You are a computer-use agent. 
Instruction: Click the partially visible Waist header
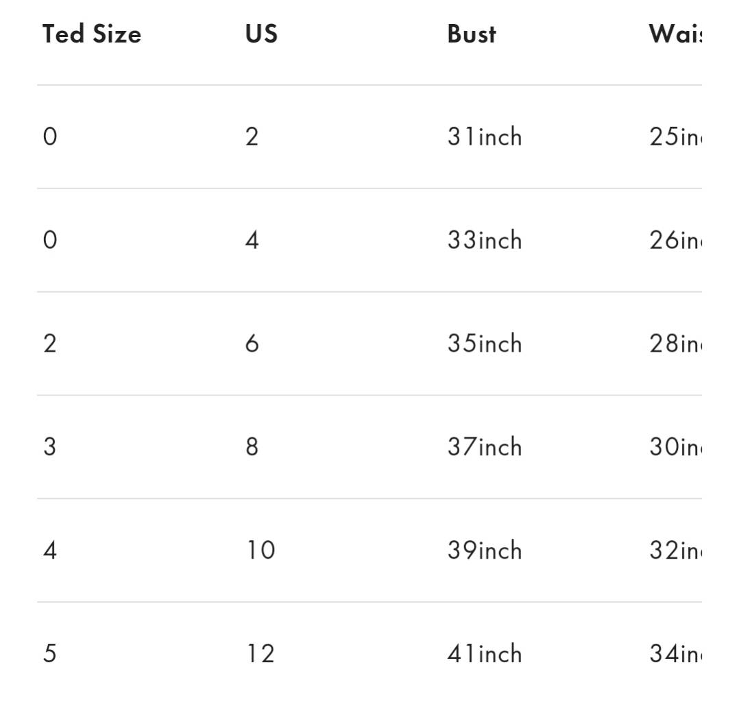[675, 34]
